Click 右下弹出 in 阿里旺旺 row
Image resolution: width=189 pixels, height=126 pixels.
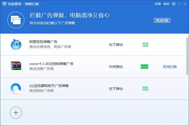pyautogui.click(x=116, y=45)
